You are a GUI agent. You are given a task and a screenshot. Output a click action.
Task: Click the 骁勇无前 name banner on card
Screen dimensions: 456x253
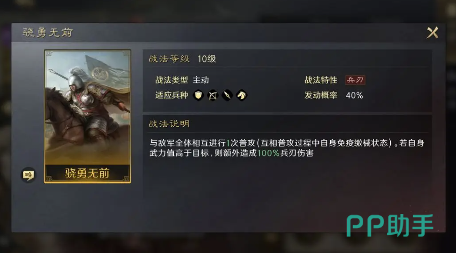pyautogui.click(x=87, y=173)
